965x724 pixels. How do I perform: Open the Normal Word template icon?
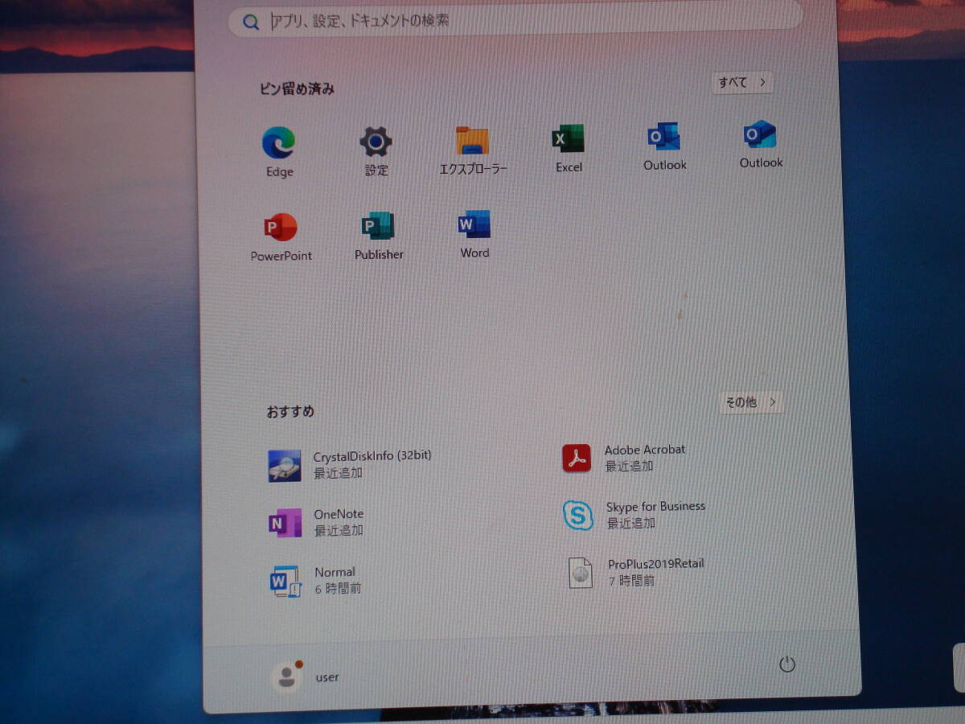click(285, 581)
